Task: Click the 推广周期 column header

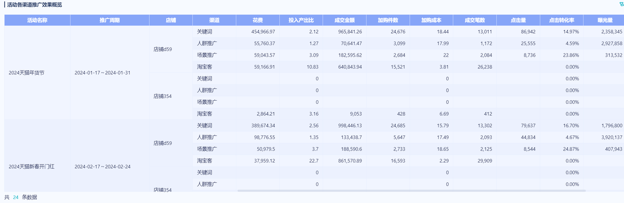Action: coord(110,20)
